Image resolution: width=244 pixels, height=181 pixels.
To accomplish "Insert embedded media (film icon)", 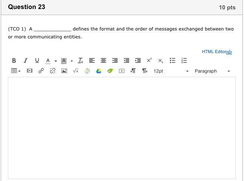I will click(x=29, y=71).
